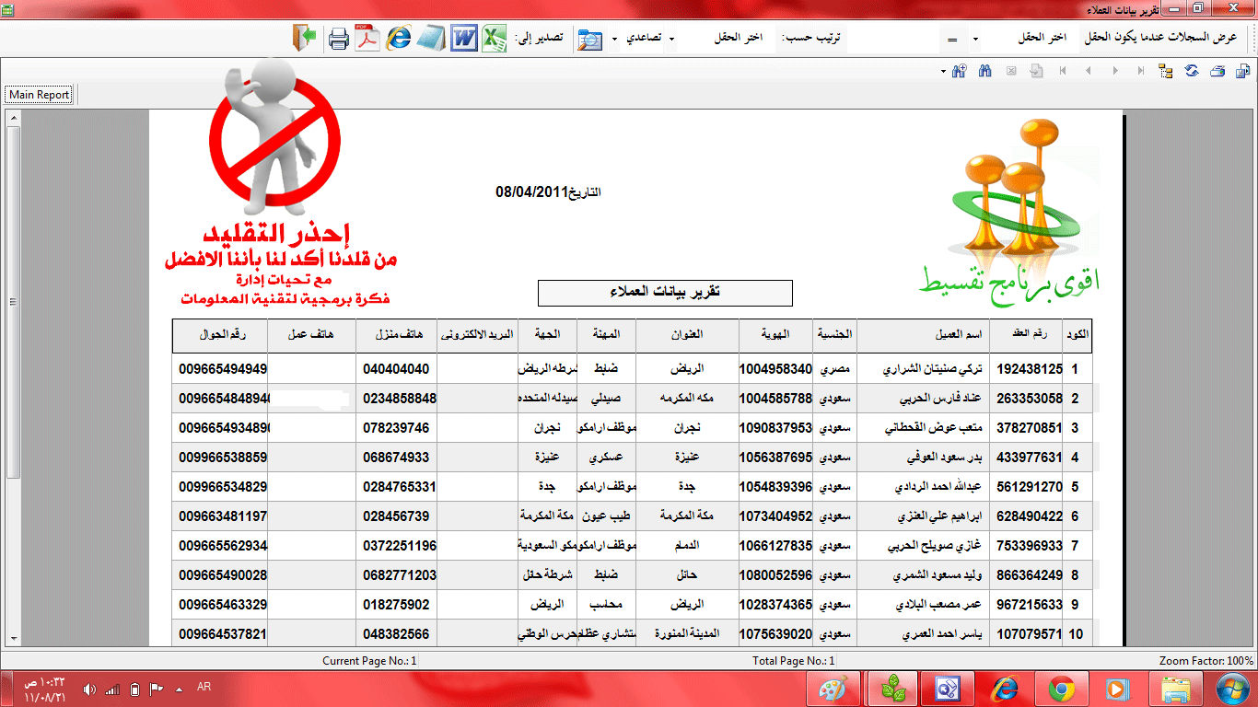This screenshot has width=1258, height=707.
Task: Export the report to Internet Explorer HTML
Action: (399, 39)
